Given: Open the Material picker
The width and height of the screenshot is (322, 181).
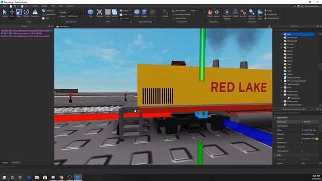Looking at the screenshot, I should 100,13.
